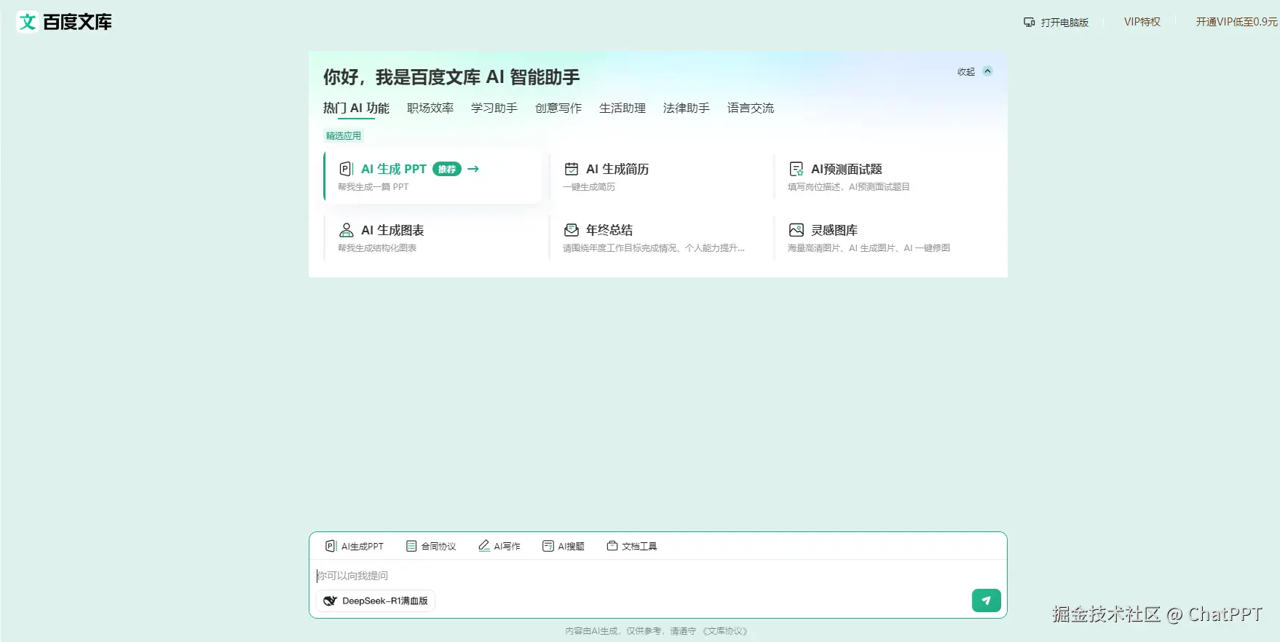
Task: Click the 年终总结 envelope icon
Action: [x=572, y=230]
